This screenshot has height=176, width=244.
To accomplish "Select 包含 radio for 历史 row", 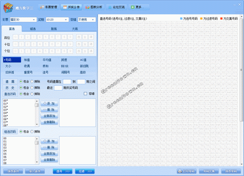I will [21, 88].
